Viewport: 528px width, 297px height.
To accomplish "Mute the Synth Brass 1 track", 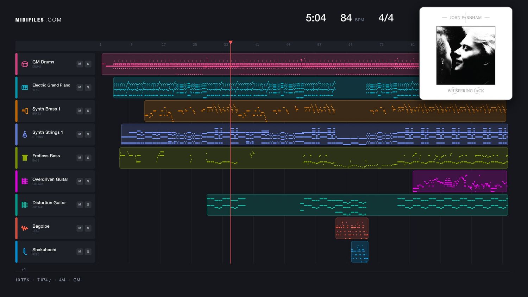I will pyautogui.click(x=80, y=111).
